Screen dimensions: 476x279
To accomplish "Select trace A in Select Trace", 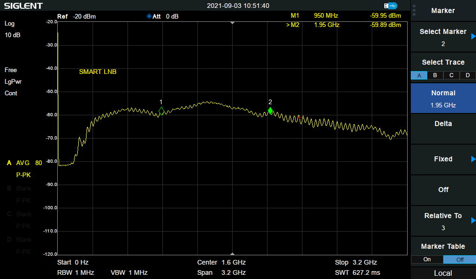I will coord(419,75).
